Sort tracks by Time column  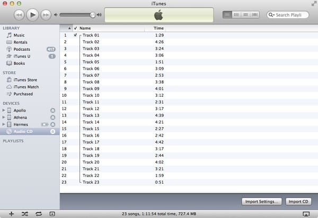pos(158,28)
